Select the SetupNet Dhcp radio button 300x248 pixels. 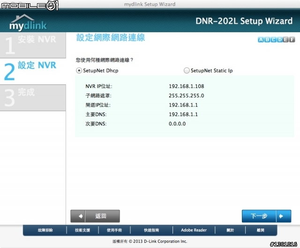click(x=79, y=71)
